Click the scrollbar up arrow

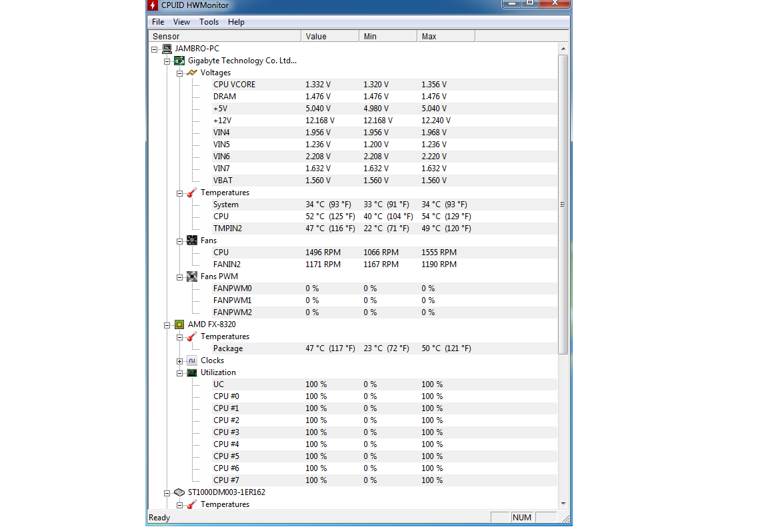[x=563, y=49]
